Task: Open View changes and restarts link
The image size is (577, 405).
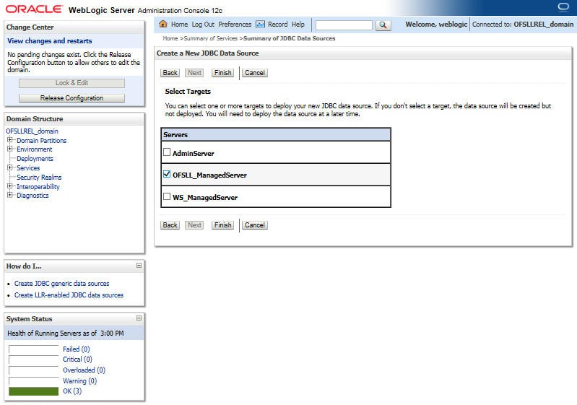Action: [50, 41]
